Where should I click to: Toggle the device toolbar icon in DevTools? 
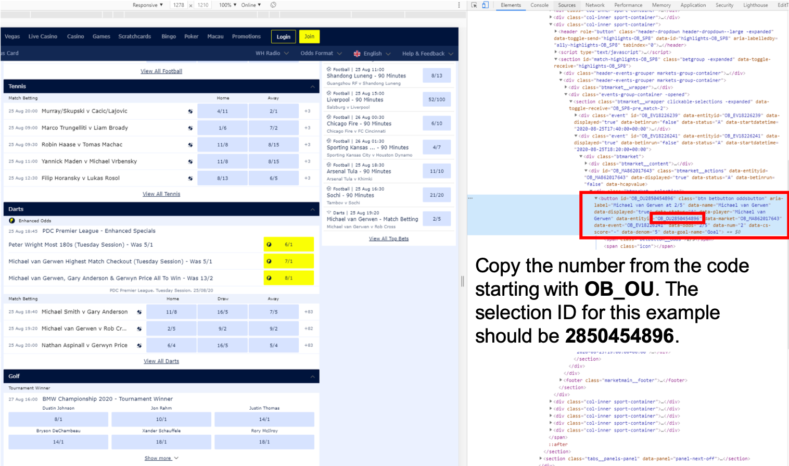[x=485, y=5]
